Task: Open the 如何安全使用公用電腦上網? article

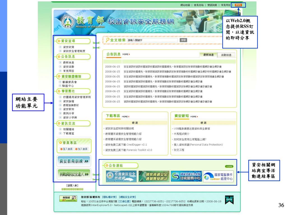Action: pyautogui.click(x=190, y=139)
